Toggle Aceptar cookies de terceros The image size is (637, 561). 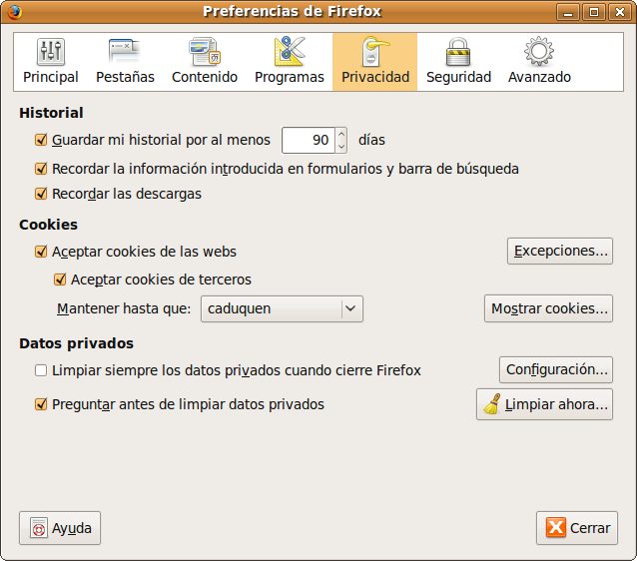pyautogui.click(x=60, y=280)
